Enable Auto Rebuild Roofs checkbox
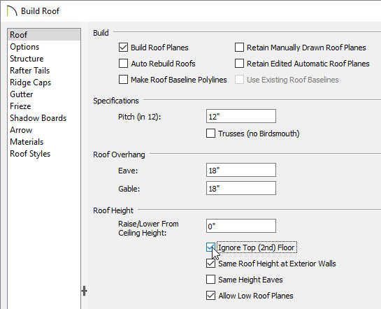Viewport: 381px width, 309px height. [x=124, y=64]
